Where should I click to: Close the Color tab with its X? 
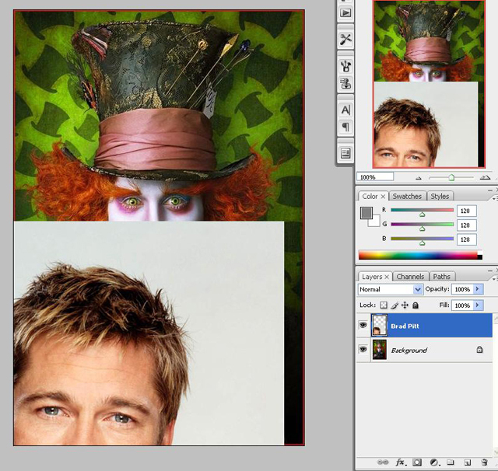point(383,197)
